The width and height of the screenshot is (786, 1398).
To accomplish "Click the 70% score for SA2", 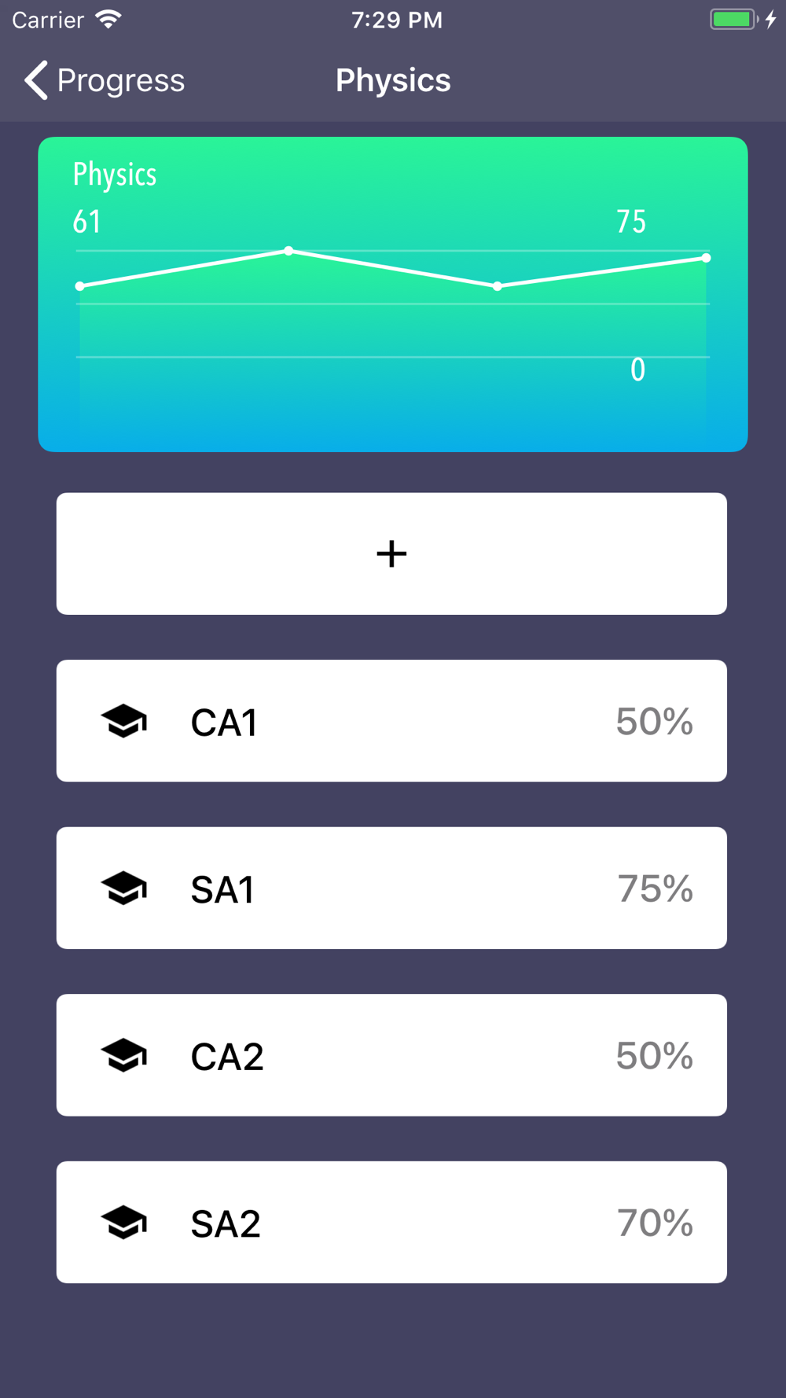I will point(655,1223).
